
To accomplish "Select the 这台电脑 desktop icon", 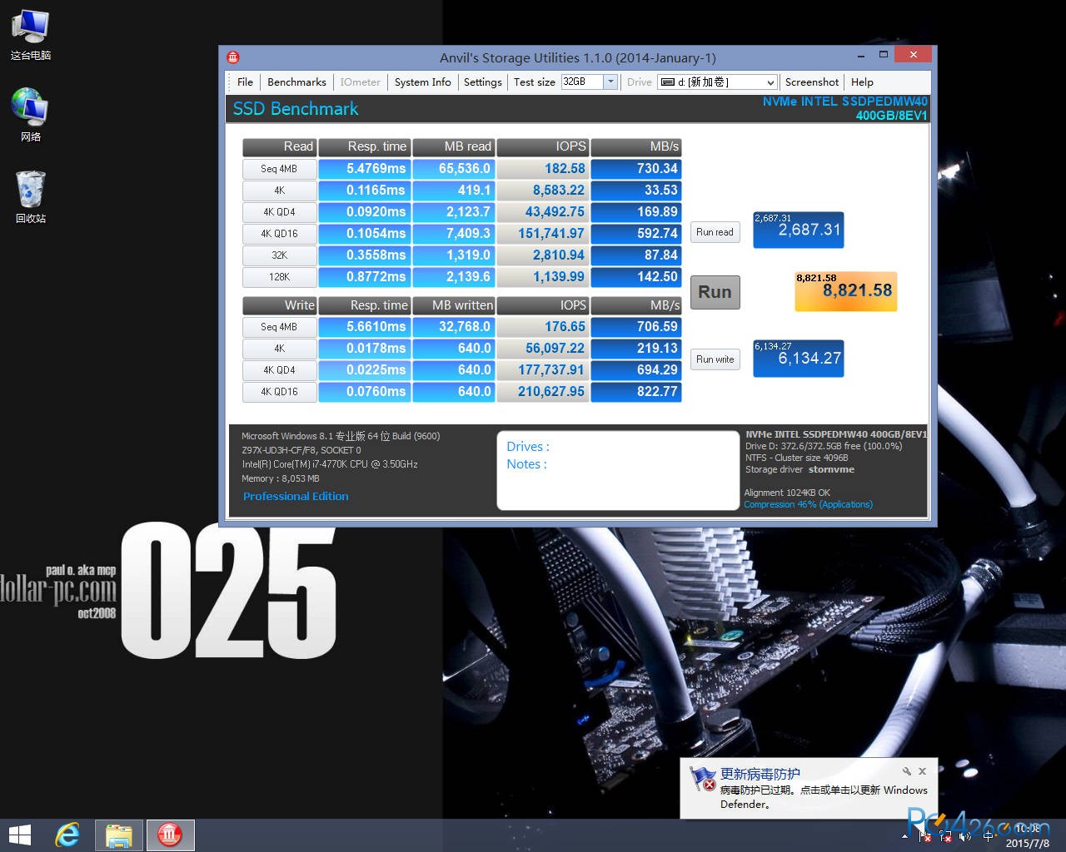I will [31, 36].
